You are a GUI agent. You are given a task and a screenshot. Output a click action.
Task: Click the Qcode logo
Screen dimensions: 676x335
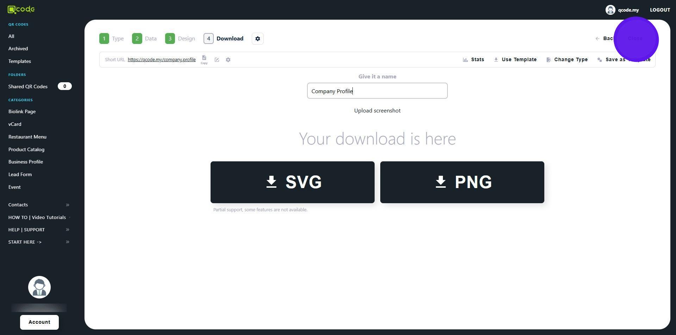[21, 9]
